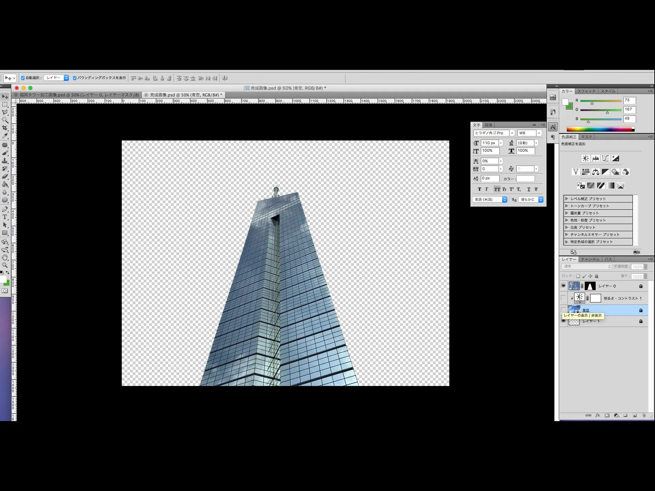Select the Hand tool
Viewport: 655px width, 491px height.
click(5, 257)
